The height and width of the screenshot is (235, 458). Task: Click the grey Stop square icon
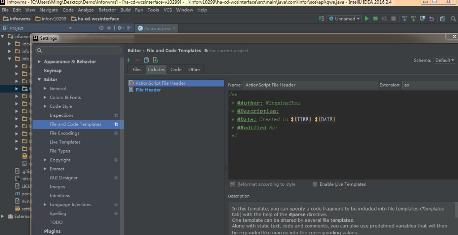394,19
